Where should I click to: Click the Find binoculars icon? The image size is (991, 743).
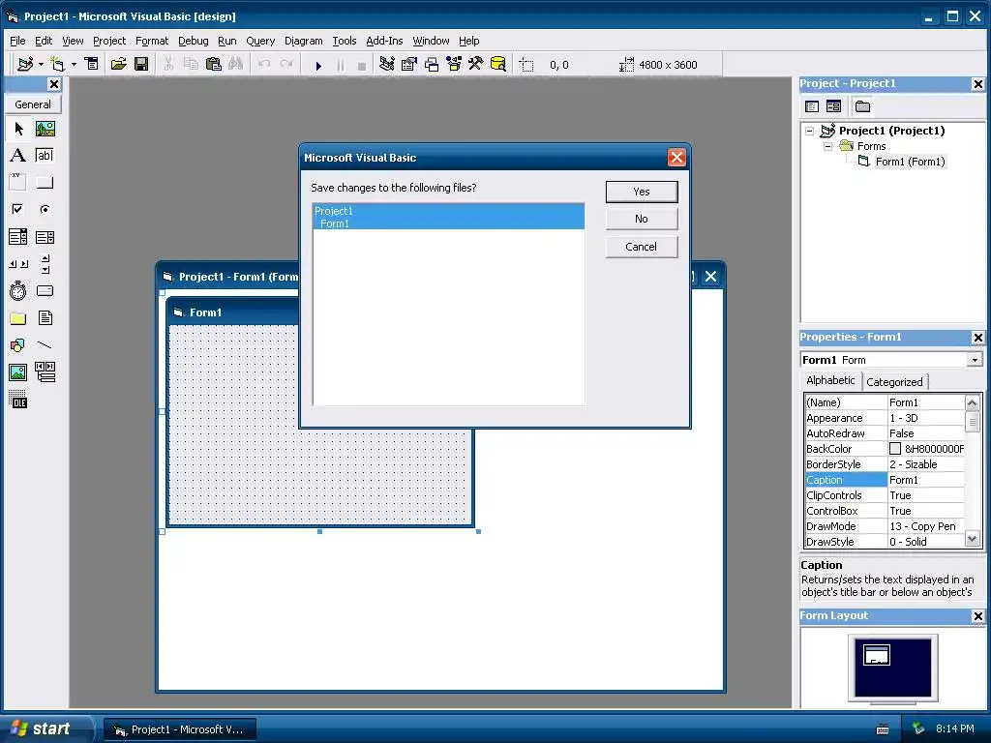click(236, 64)
